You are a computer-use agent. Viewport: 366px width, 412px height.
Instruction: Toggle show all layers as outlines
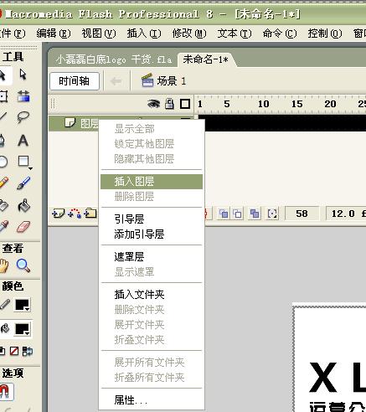pos(185,104)
